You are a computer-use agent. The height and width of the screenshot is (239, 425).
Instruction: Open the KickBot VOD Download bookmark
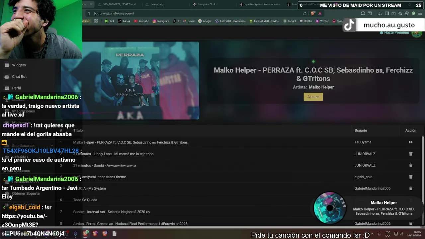point(264,21)
